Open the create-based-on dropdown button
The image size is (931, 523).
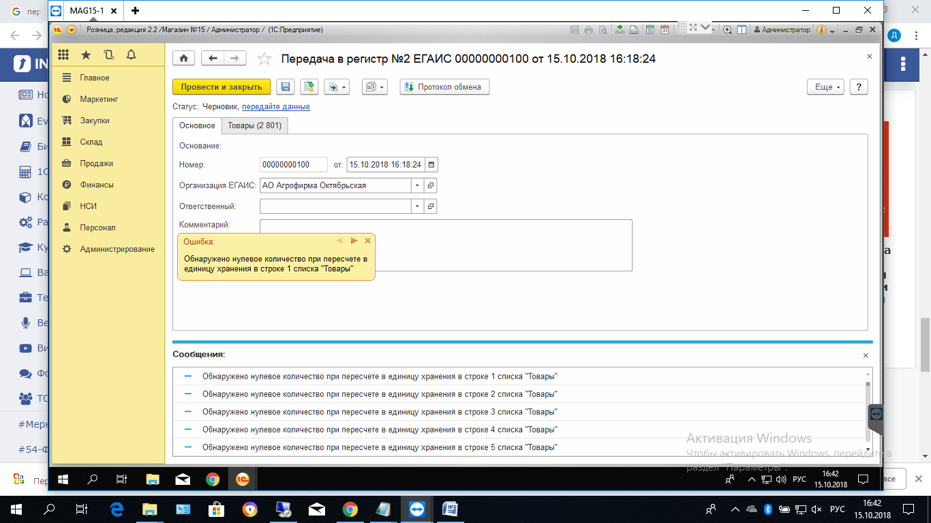point(337,87)
